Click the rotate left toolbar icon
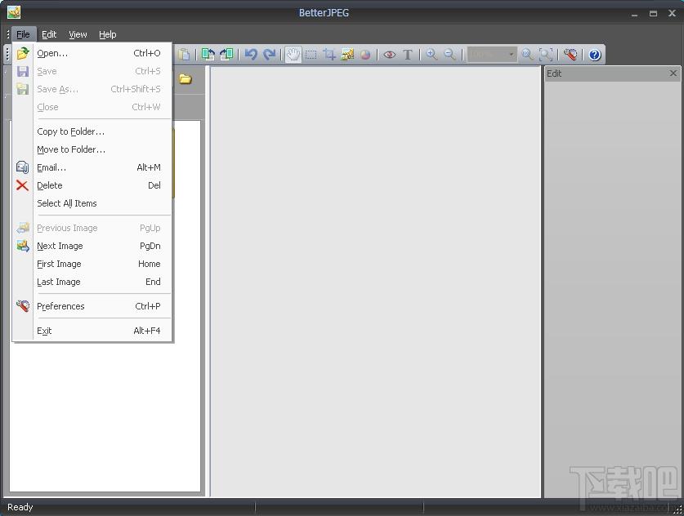The image size is (684, 516). (208, 55)
